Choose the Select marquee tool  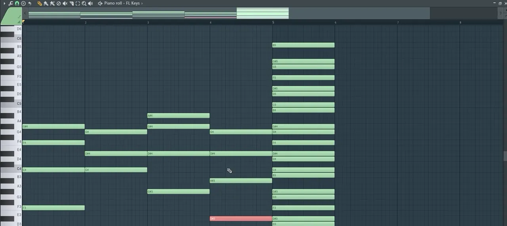78,3
